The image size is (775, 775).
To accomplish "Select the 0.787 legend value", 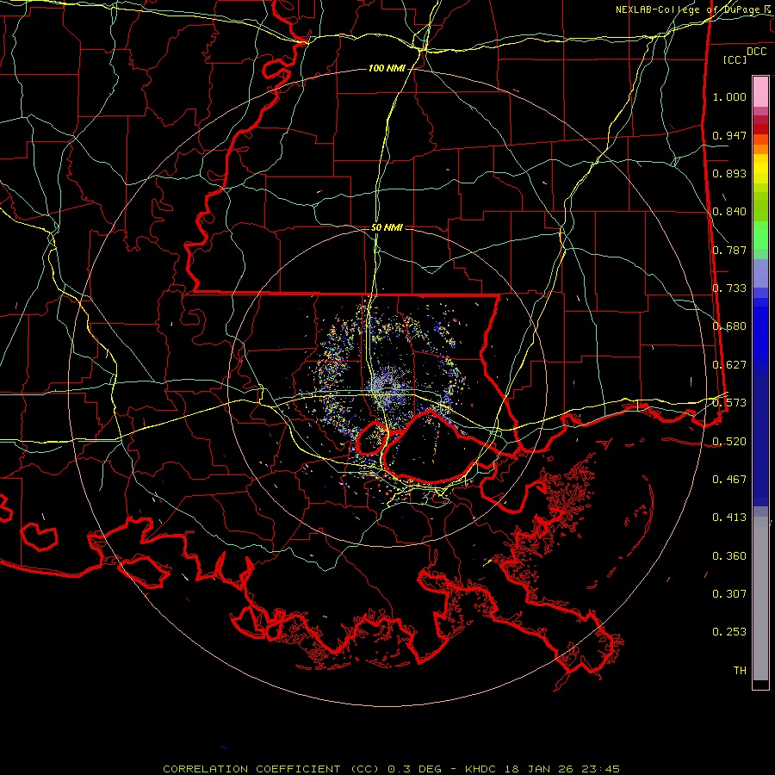I will point(729,250).
